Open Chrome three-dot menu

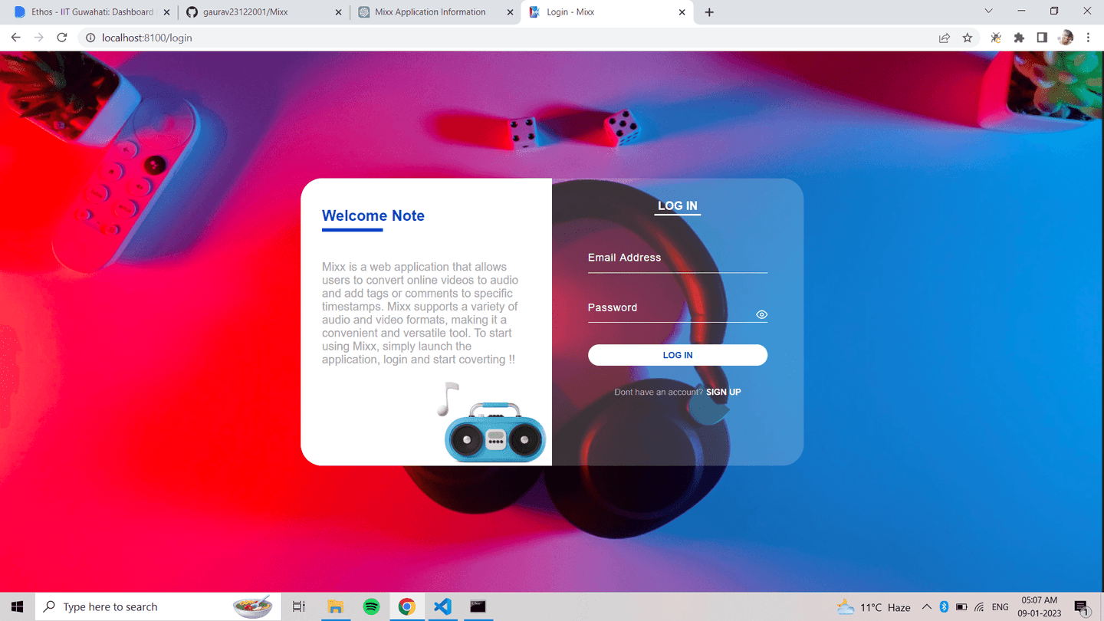click(x=1088, y=38)
